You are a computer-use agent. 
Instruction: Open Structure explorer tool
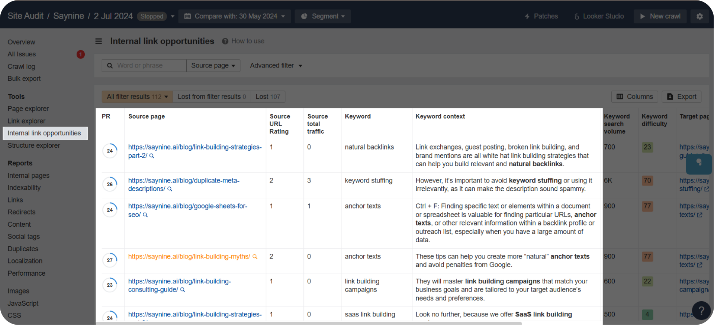coord(34,146)
